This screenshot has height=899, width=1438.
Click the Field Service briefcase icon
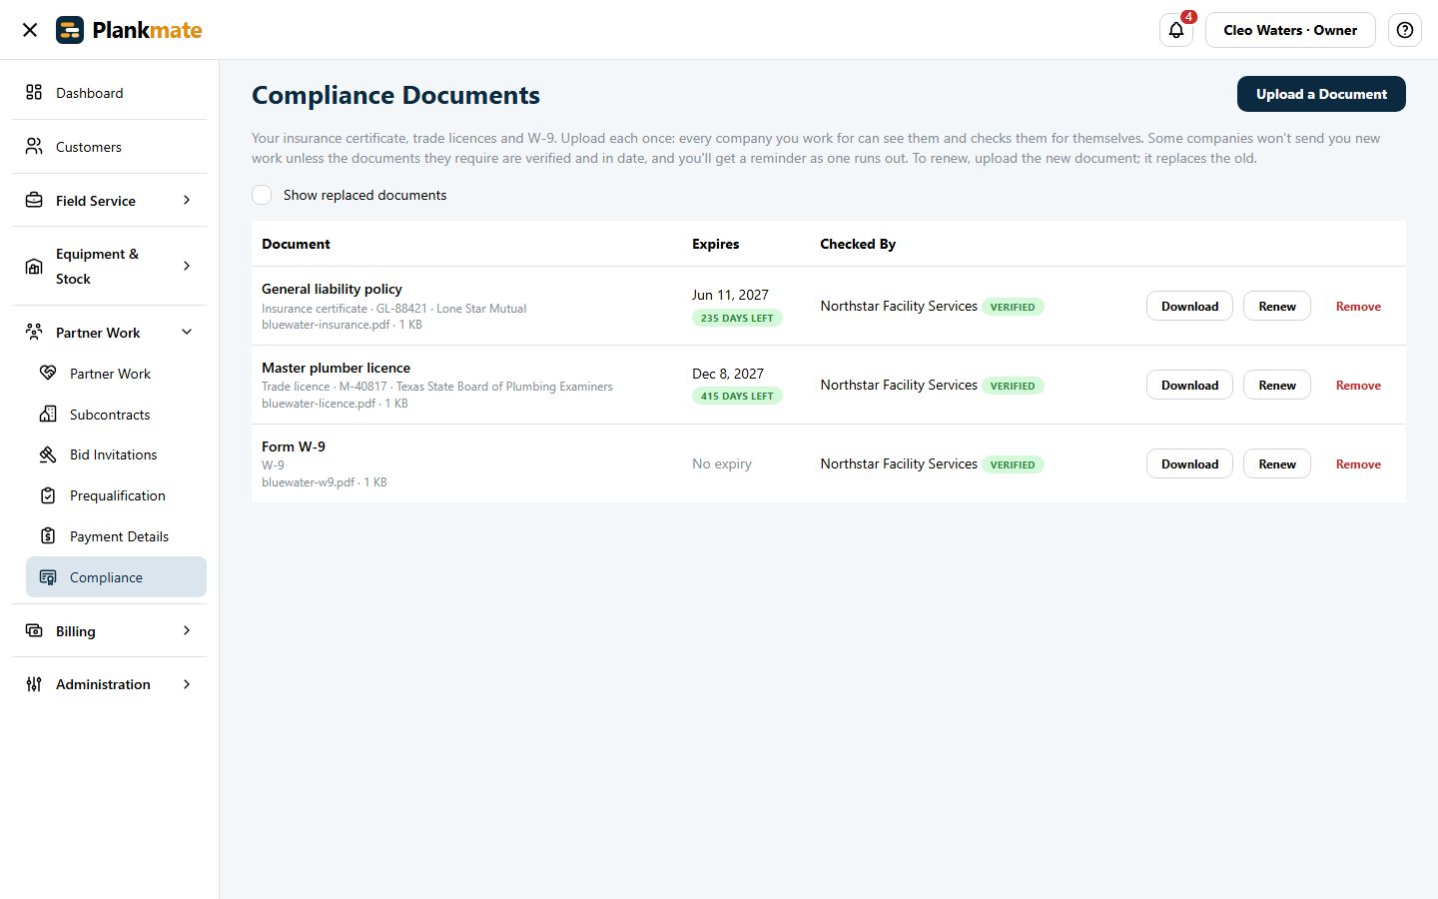[x=34, y=201]
